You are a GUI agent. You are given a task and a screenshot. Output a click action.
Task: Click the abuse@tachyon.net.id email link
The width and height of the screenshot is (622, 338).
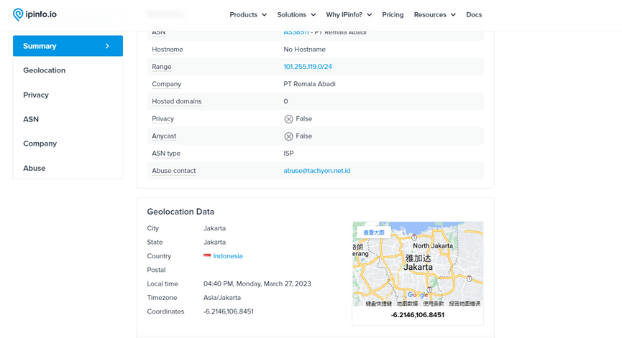(316, 171)
